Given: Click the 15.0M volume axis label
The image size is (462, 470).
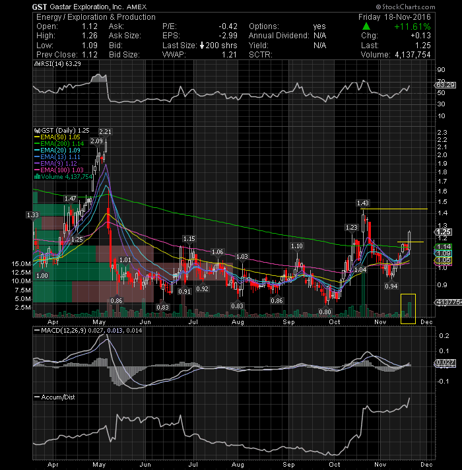Looking at the screenshot, I should tap(21, 264).
